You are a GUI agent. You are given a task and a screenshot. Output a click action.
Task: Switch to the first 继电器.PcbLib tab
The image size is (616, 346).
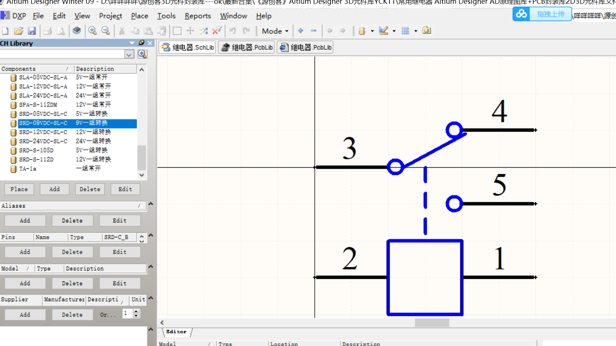point(247,47)
